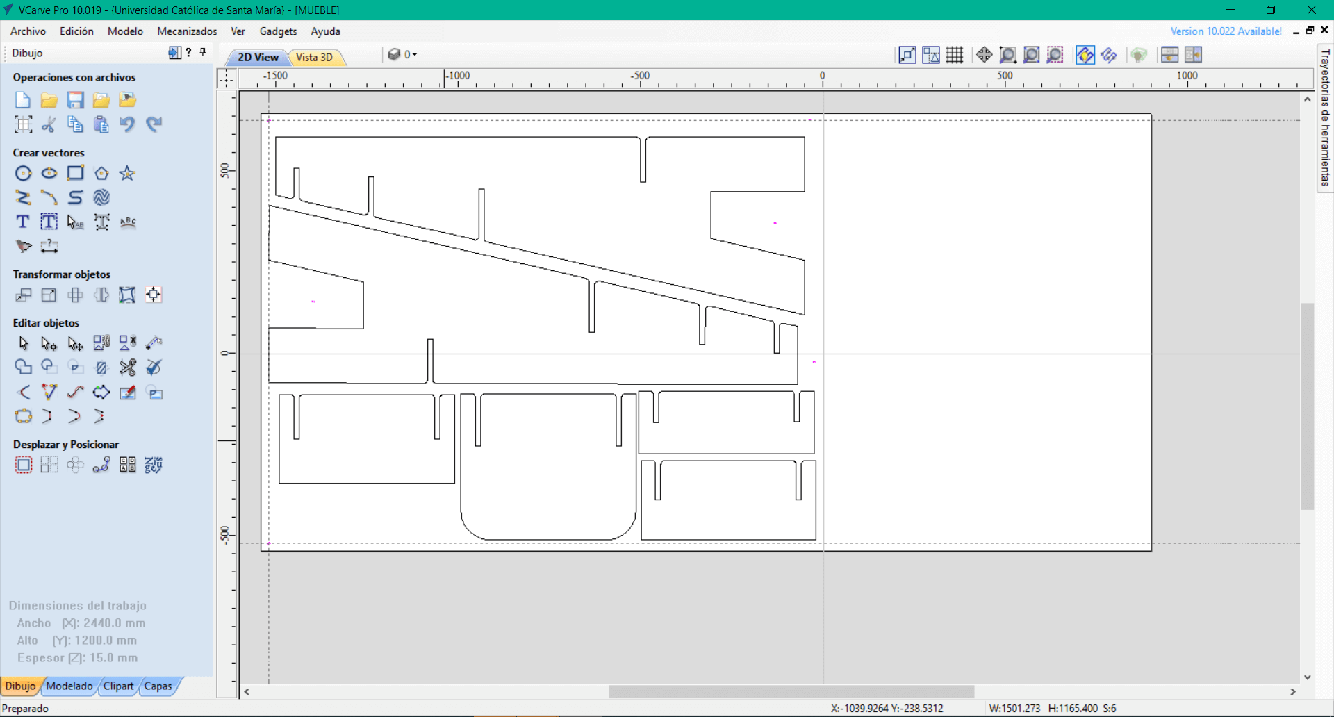This screenshot has height=717, width=1334.
Task: Select the text-in-dashed-box auto layout tool
Action: [49, 222]
